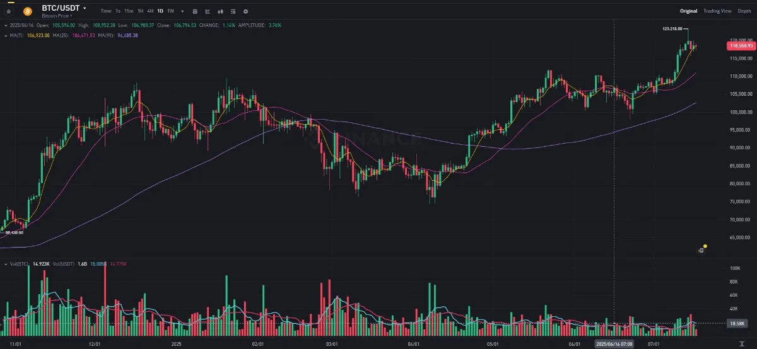Screen dimensions: 757x349
Task: Collapse the OHLC info row chevron
Action: point(5,25)
